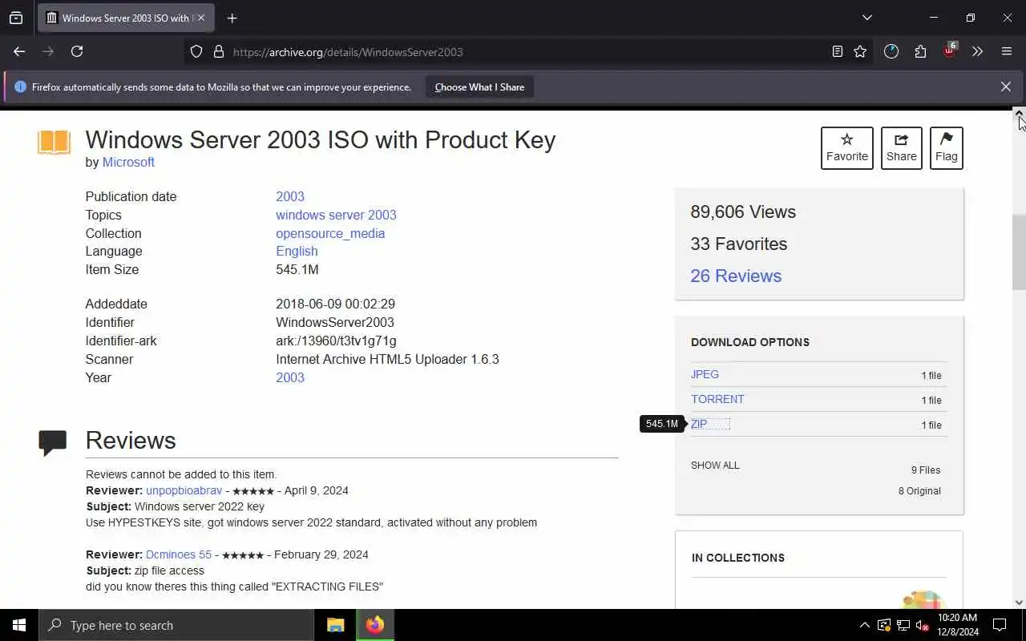
Task: Open a new tab with plus button
Action: tap(232, 18)
